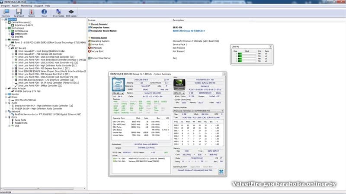The height and width of the screenshot is (194, 346).
Task: Close the CPU #0 clock window
Action: point(270,47)
